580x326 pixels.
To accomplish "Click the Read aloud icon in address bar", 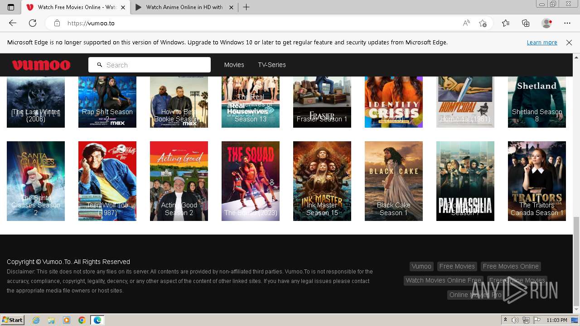I will click(466, 23).
